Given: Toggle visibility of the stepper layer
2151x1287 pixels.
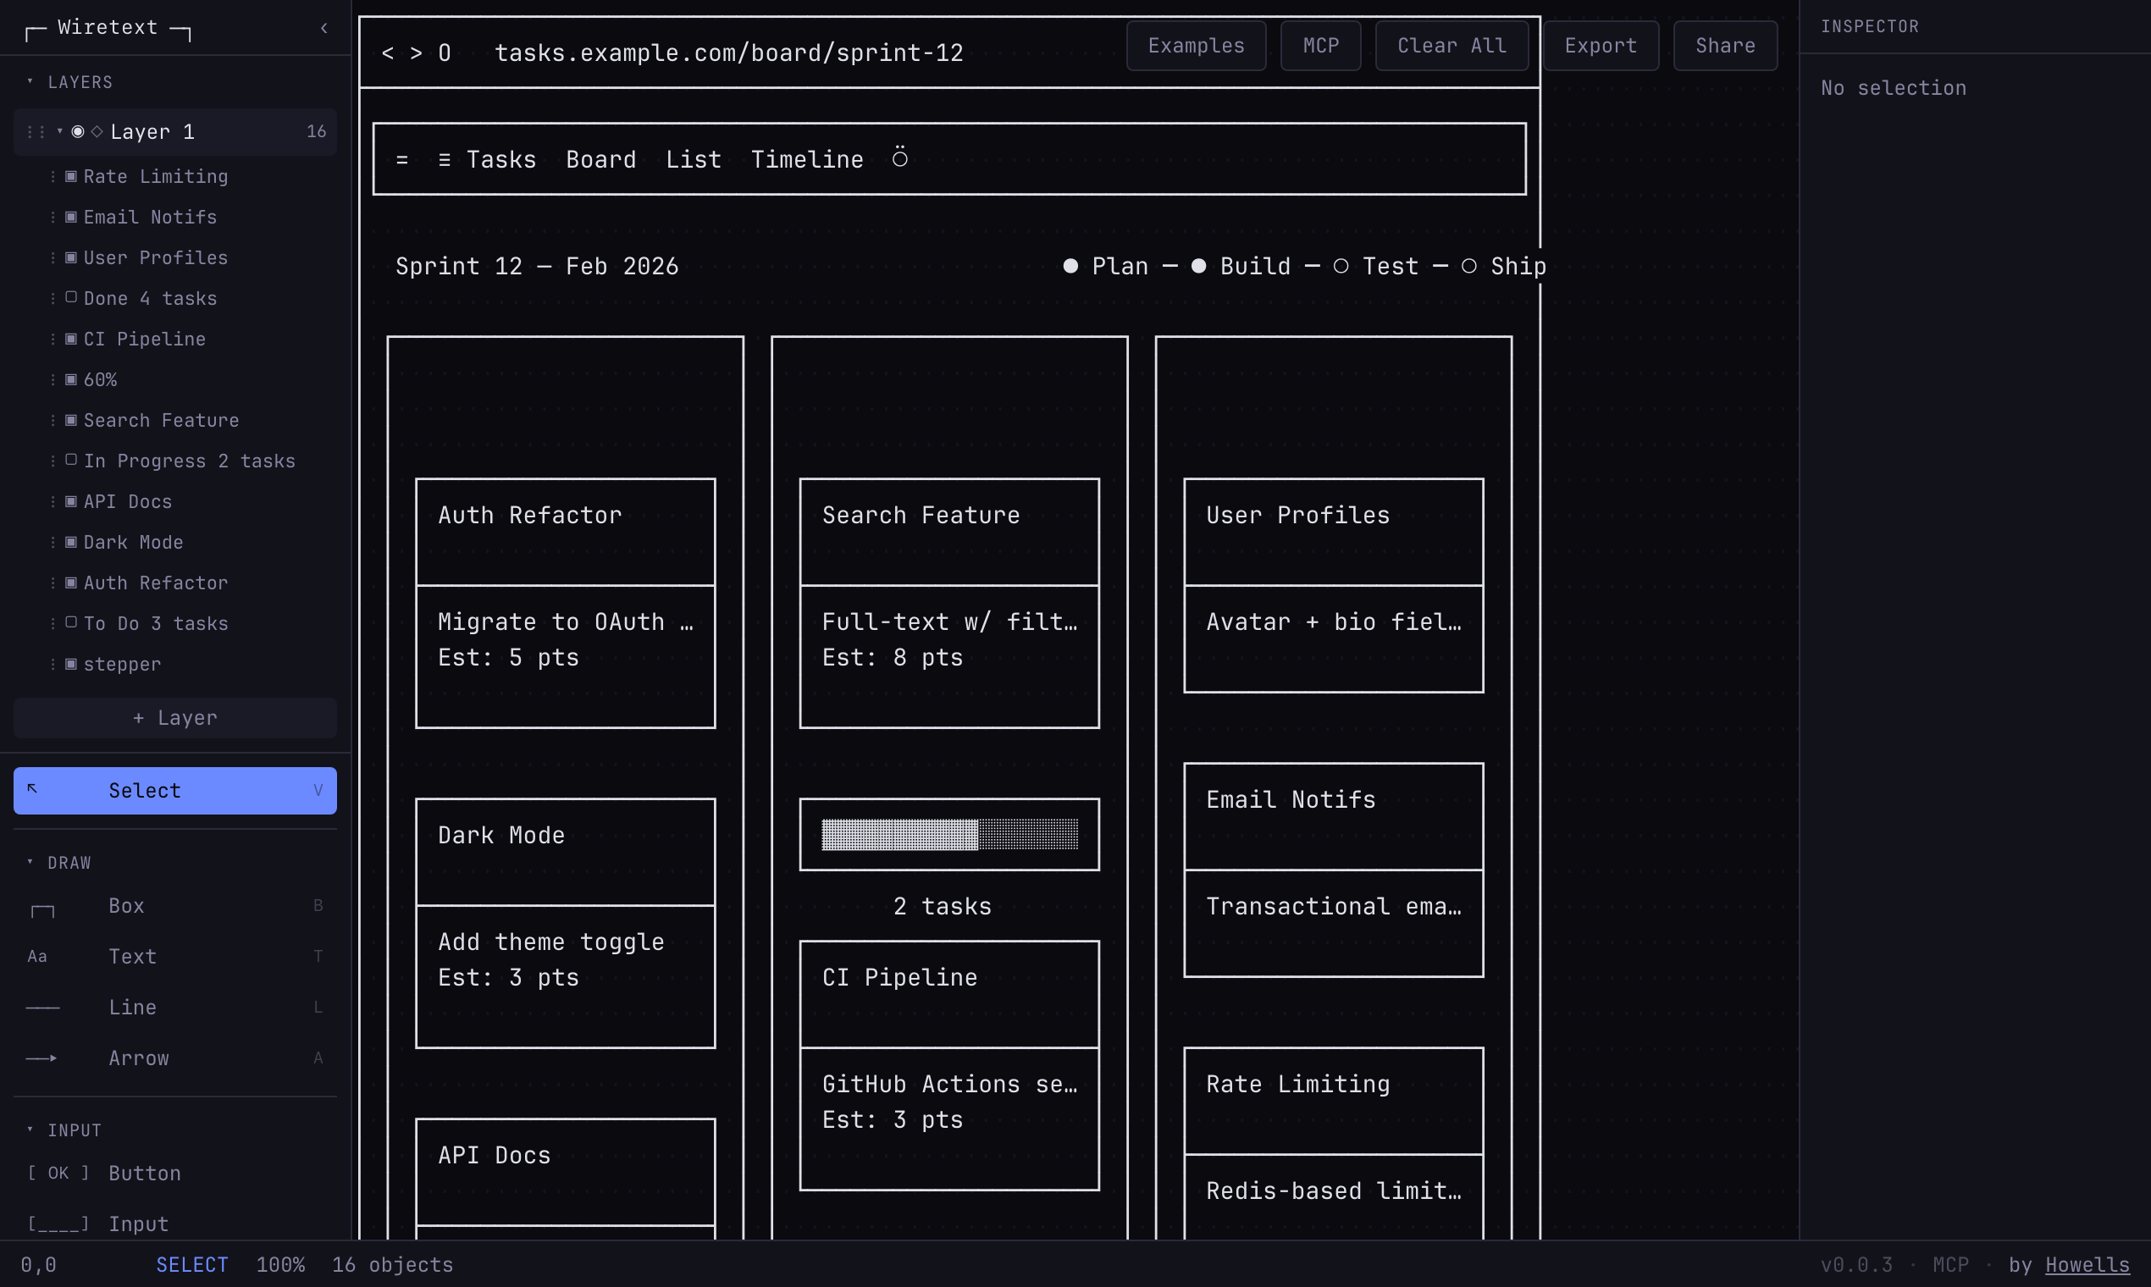Looking at the screenshot, I should pos(72,665).
